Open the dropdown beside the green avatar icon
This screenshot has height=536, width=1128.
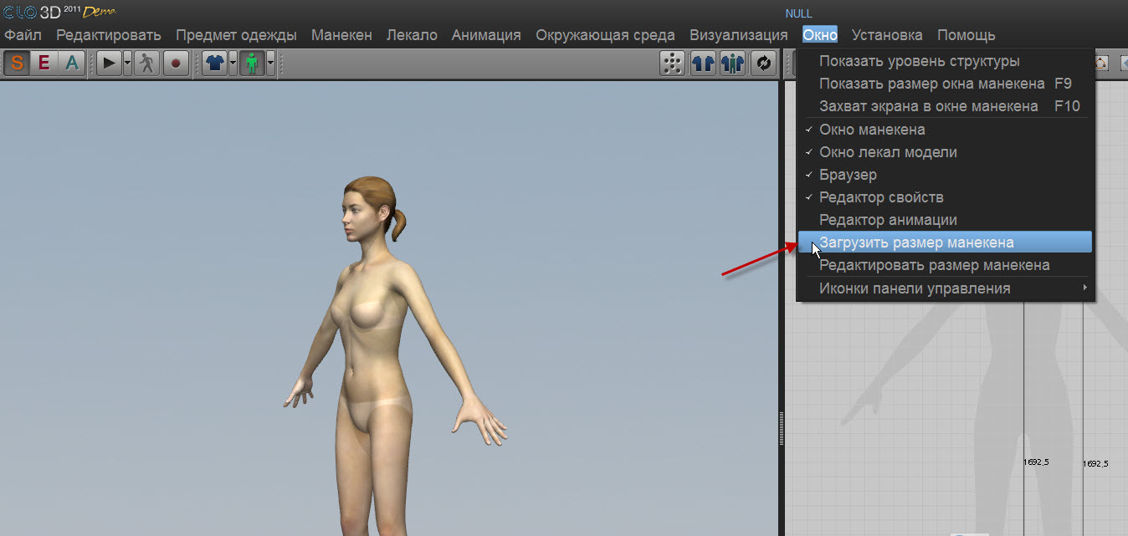tap(270, 63)
